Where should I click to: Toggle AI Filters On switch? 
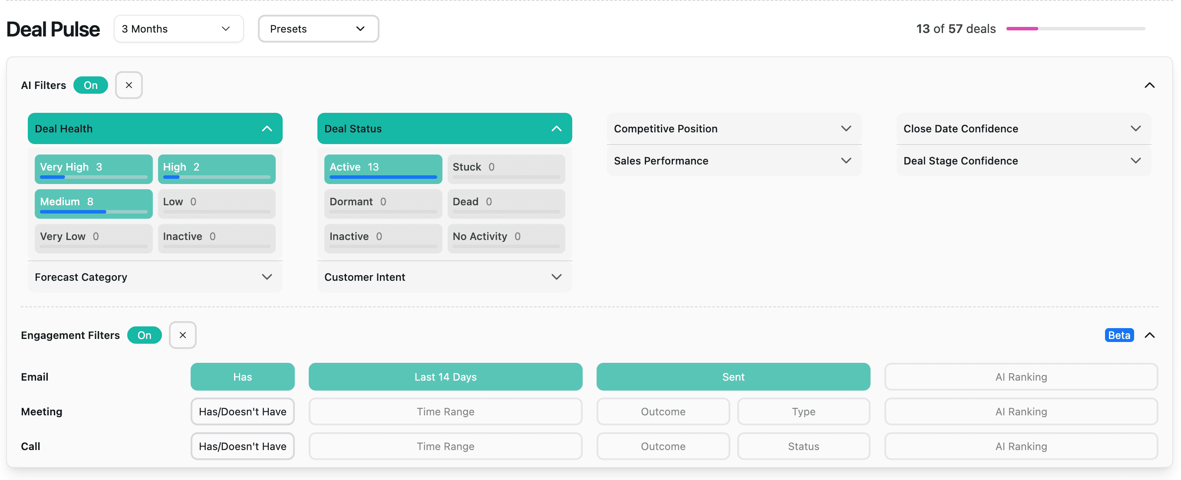[91, 85]
